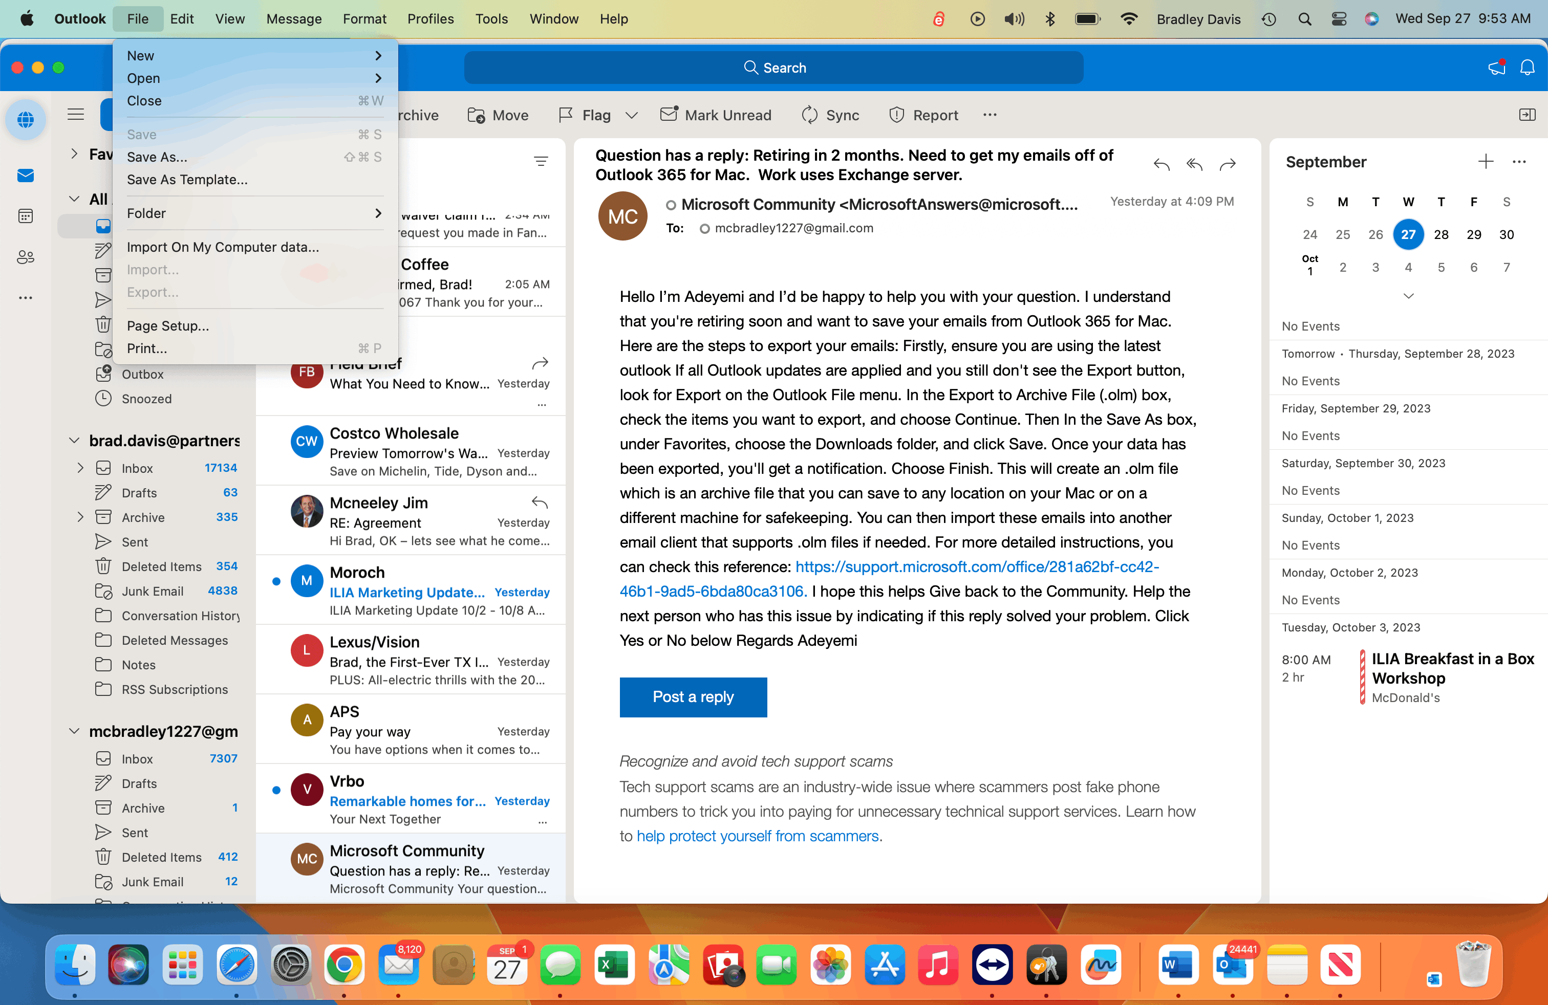Open Mail view in left rail

tap(26, 176)
